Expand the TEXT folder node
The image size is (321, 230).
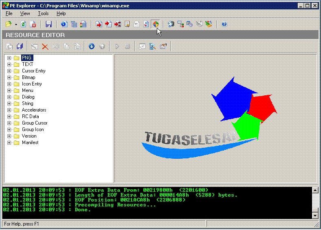[9, 64]
